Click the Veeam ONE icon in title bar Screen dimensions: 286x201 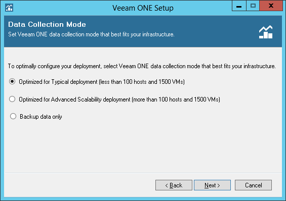[9, 8]
